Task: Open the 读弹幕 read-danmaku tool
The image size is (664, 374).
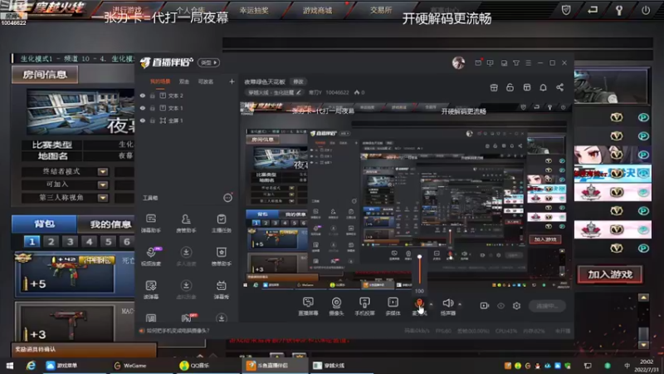Action: tap(151, 289)
